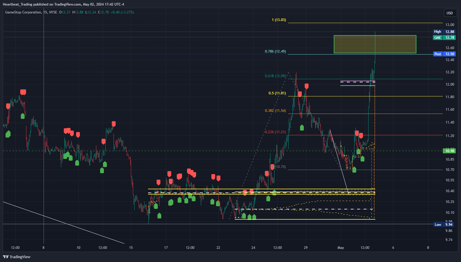Image resolution: width=461 pixels, height=262 pixels.
Task: Select the 0.786 (12.49) Fibonacci label
Action: point(275,51)
